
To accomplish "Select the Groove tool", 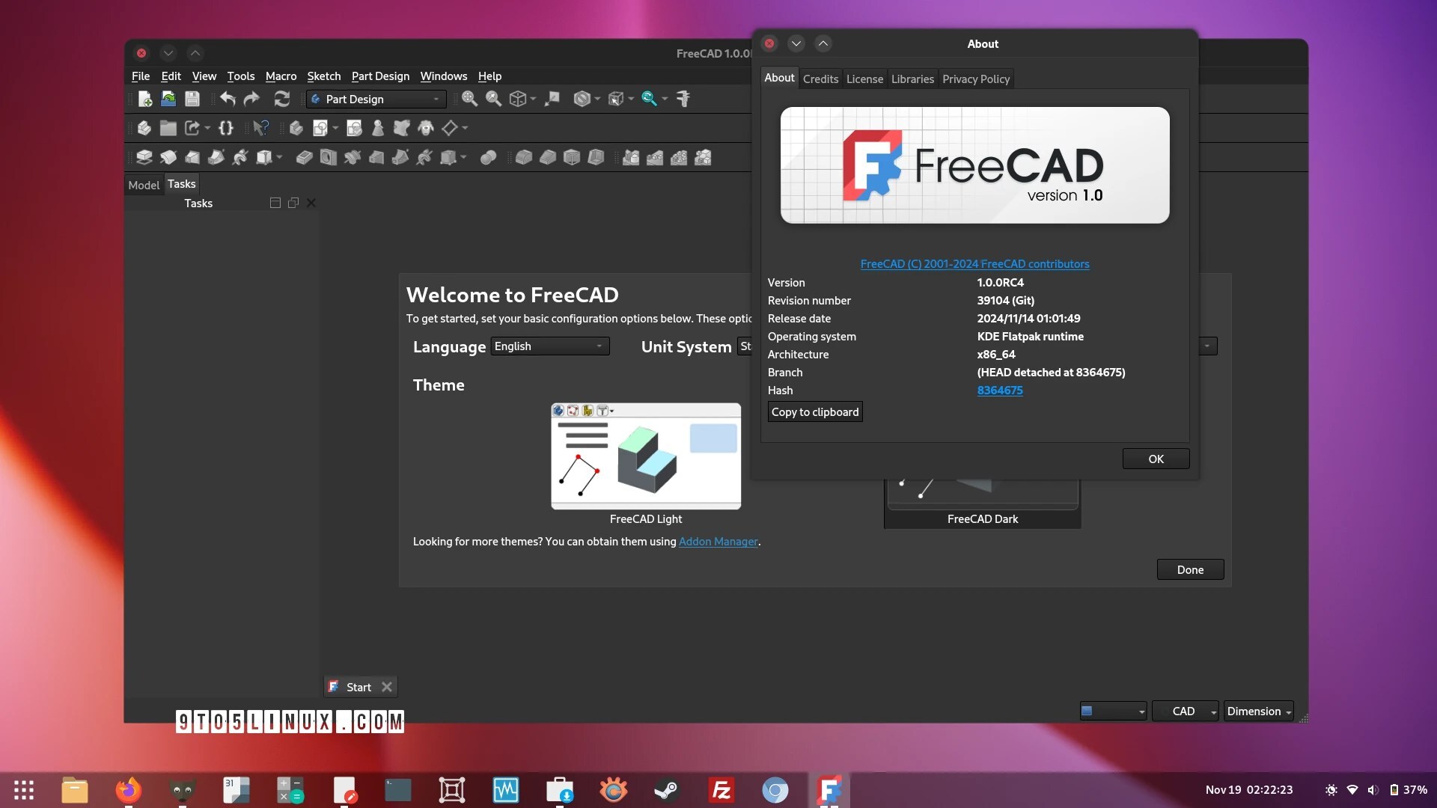I will pyautogui.click(x=353, y=157).
